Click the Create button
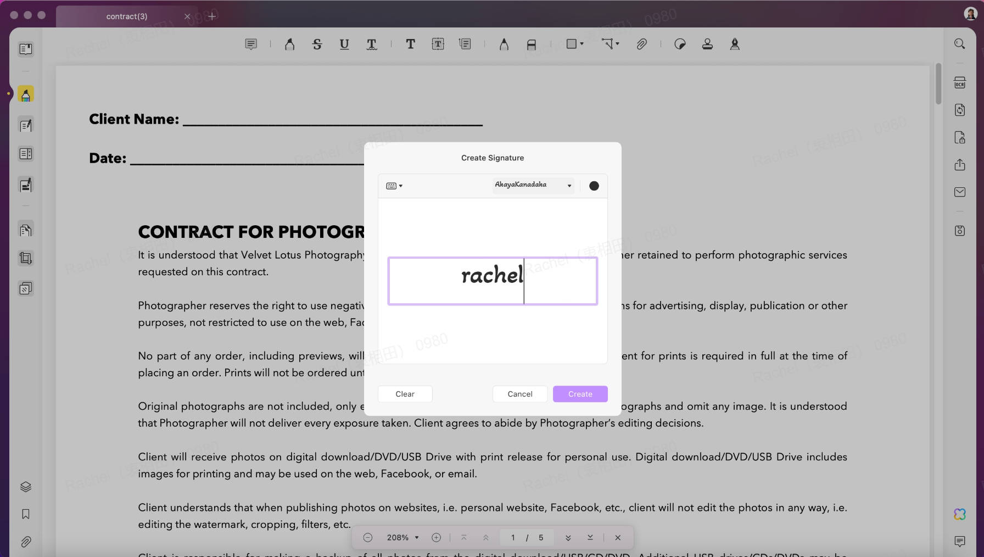 point(580,394)
